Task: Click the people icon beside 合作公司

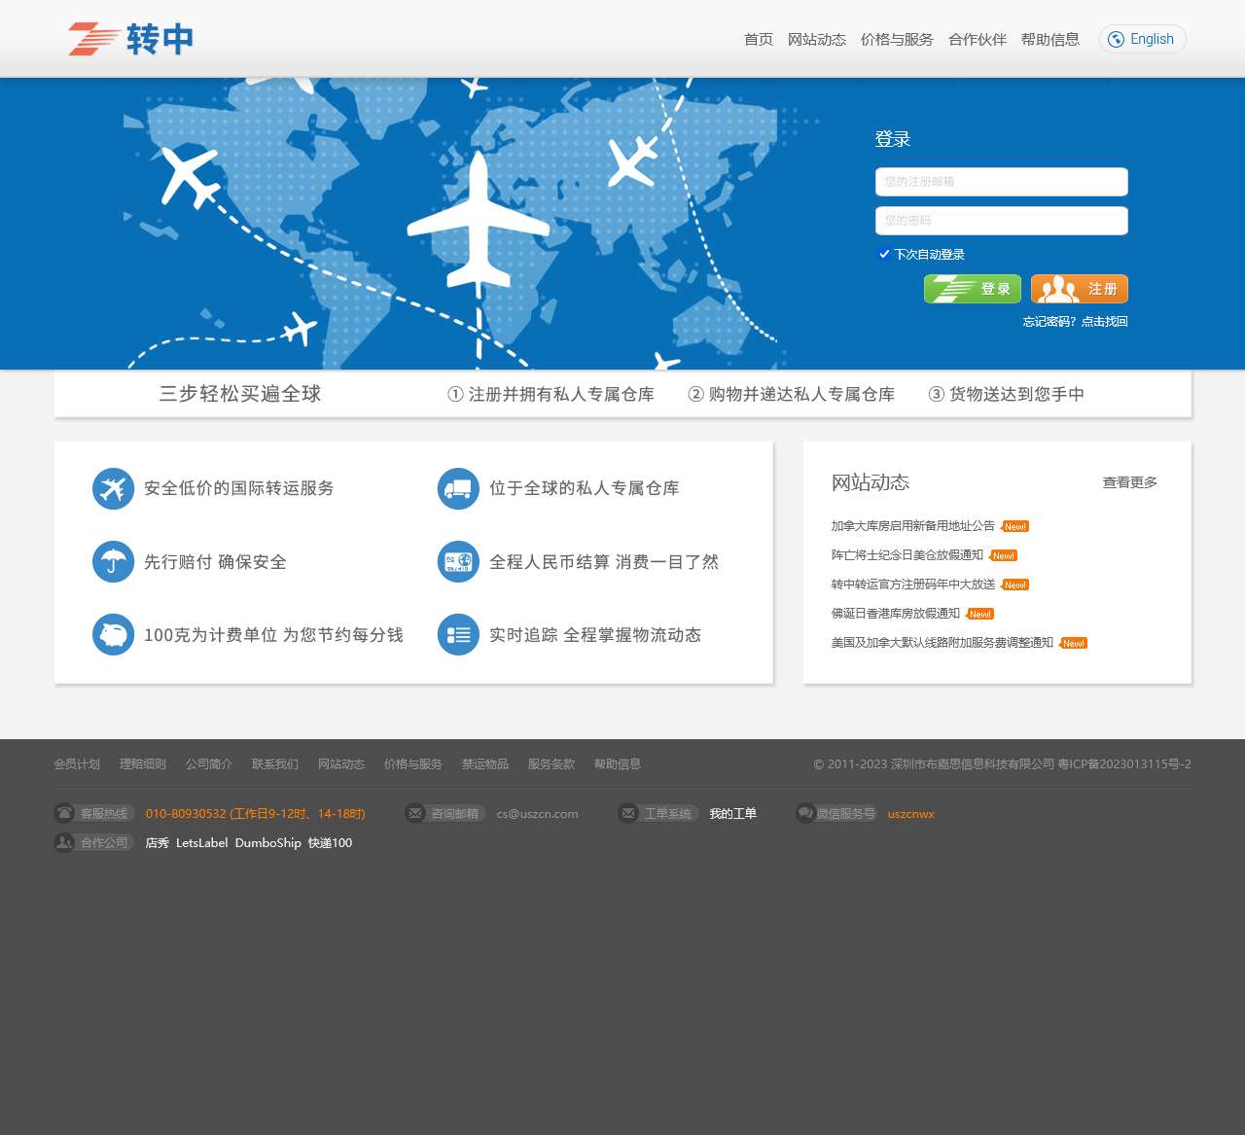Action: point(64,842)
